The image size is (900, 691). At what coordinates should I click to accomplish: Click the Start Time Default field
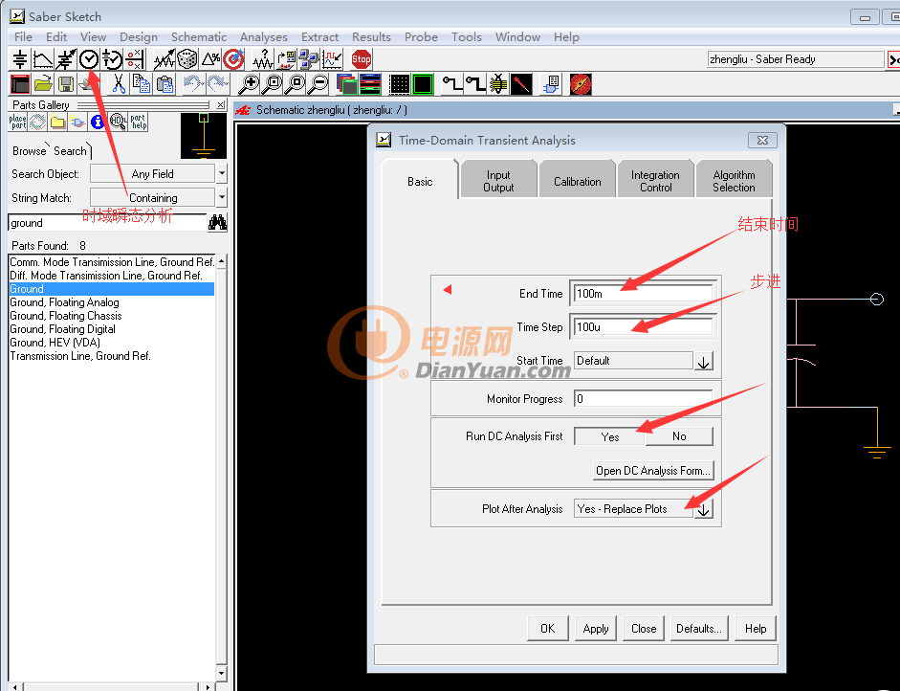coord(633,361)
